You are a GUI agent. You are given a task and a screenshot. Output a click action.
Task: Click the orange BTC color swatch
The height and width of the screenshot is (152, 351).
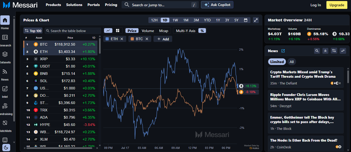[x=132, y=39]
